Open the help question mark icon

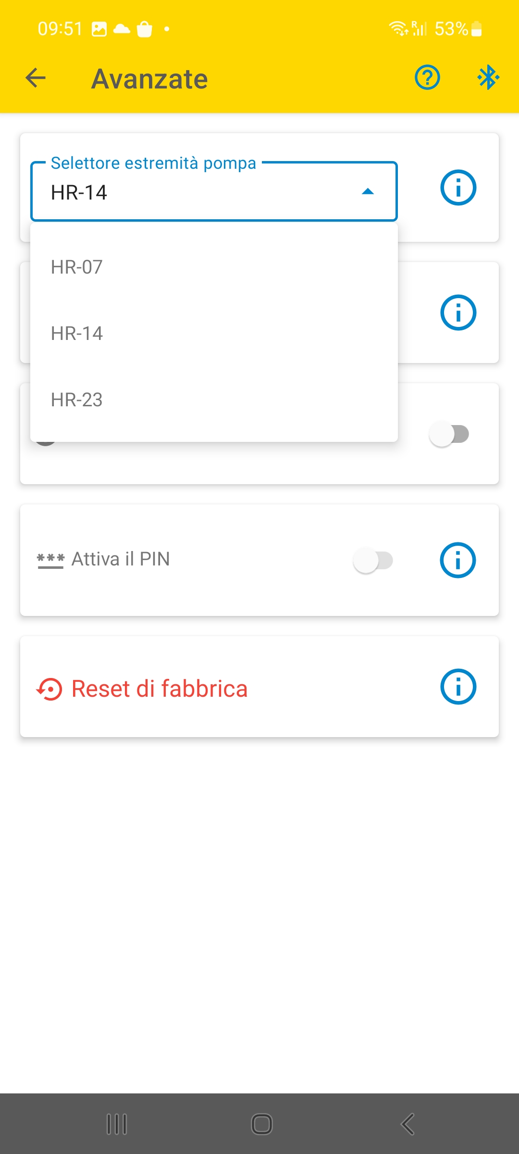(x=427, y=77)
